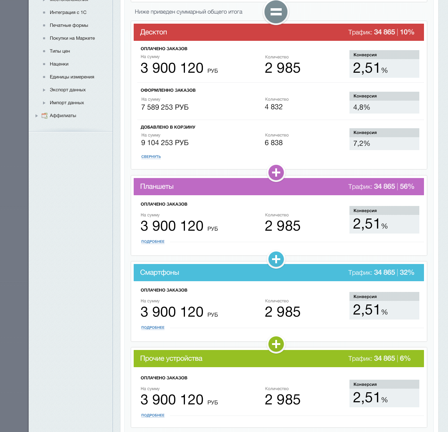The width and height of the screenshot is (448, 432).
Task: Click Подробнее link under Смартфоны
Action: click(153, 327)
